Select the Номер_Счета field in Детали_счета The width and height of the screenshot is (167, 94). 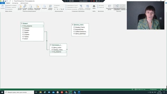pos(80,27)
